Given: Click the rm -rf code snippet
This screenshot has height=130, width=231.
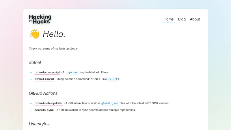Looking at the screenshot, I should [x=113, y=79].
